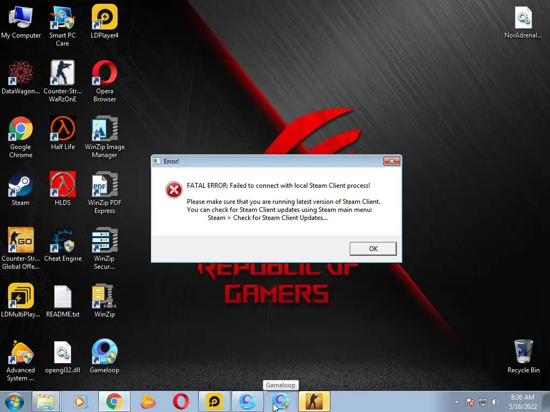550x412 pixels.
Task: Show hidden system tray icons
Action: point(457,402)
